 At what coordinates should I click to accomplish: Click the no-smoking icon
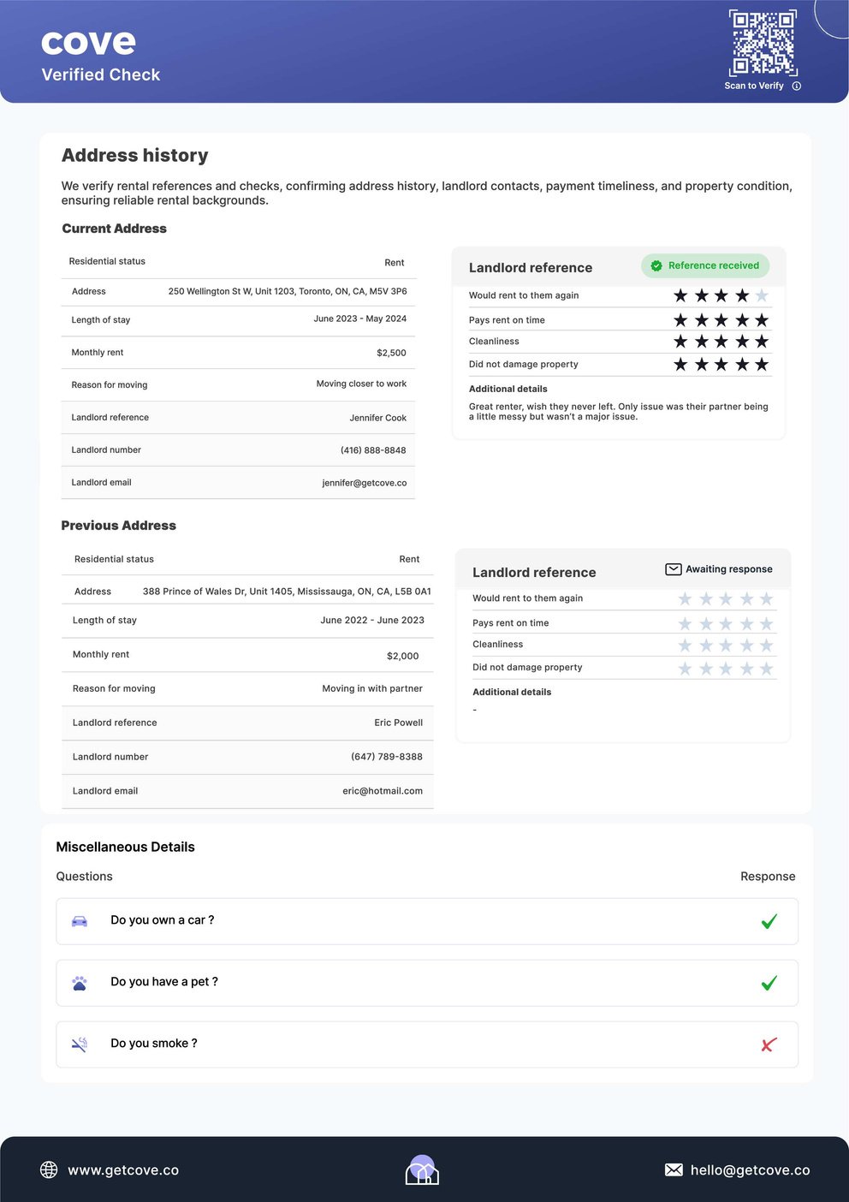[80, 1044]
